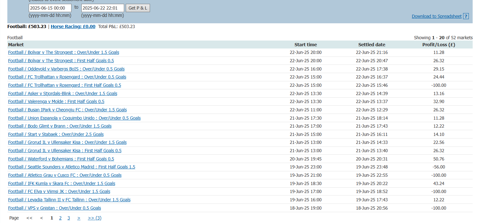The height and width of the screenshot is (223, 480).
Task: Click the -56.00 loss value
Action: pos(439,167)
